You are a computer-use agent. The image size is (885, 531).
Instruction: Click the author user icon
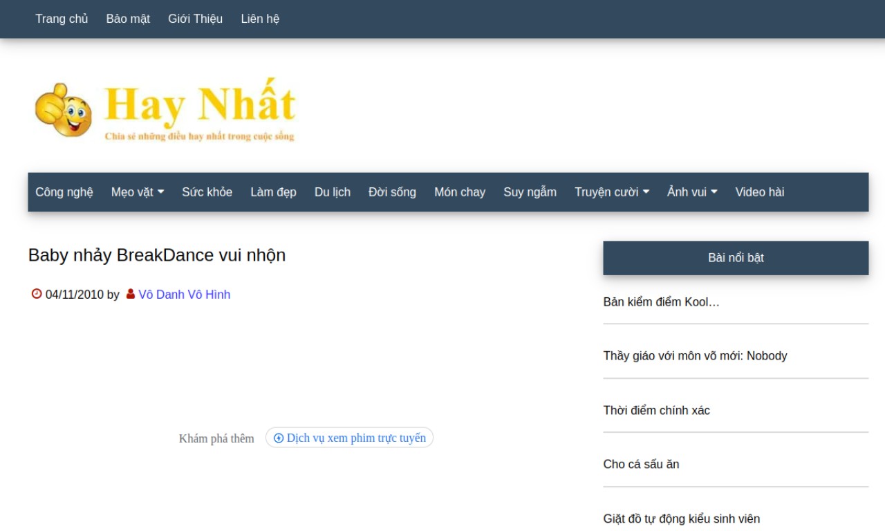(131, 294)
